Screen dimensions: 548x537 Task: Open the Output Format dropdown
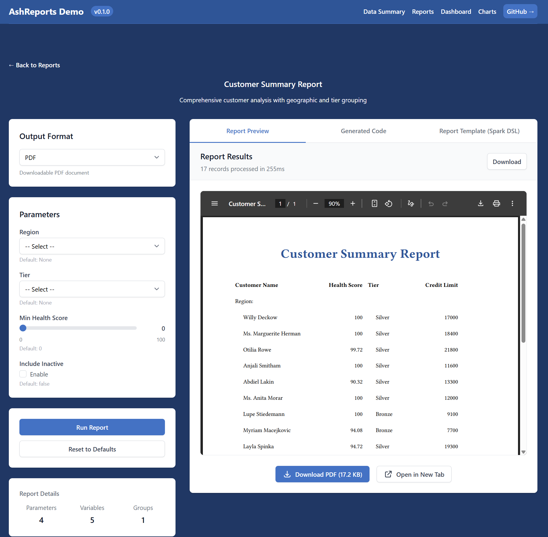pyautogui.click(x=92, y=157)
